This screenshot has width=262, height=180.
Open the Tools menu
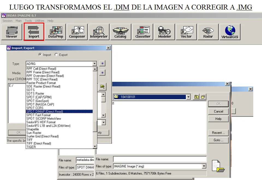click(28, 21)
